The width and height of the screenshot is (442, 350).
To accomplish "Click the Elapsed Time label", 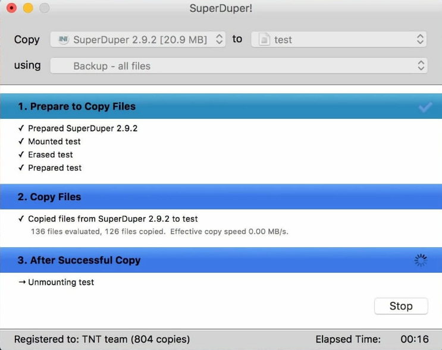I will 348,339.
